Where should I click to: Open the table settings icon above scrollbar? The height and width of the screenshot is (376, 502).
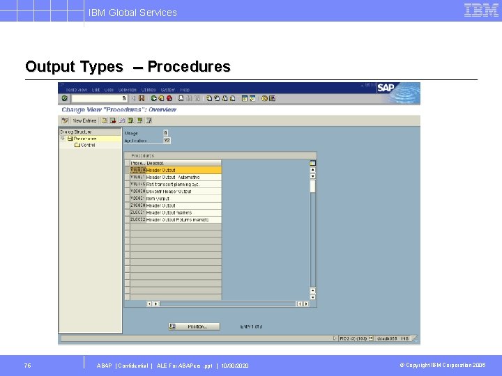point(313,163)
